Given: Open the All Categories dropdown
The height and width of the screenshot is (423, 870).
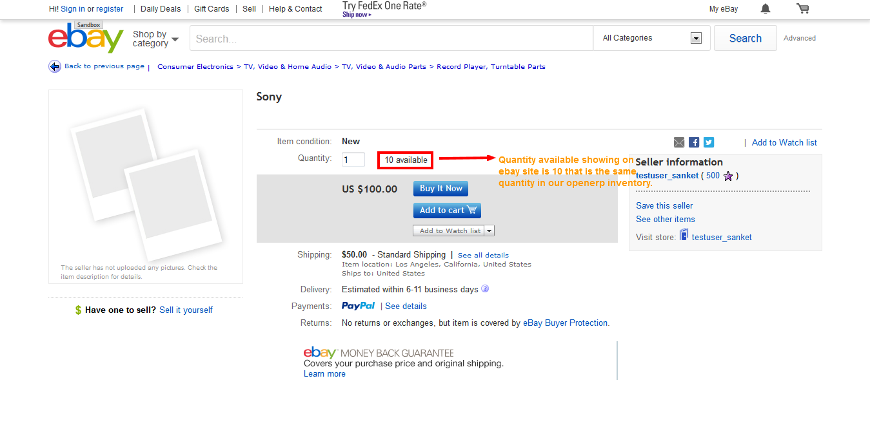Looking at the screenshot, I should pos(651,38).
